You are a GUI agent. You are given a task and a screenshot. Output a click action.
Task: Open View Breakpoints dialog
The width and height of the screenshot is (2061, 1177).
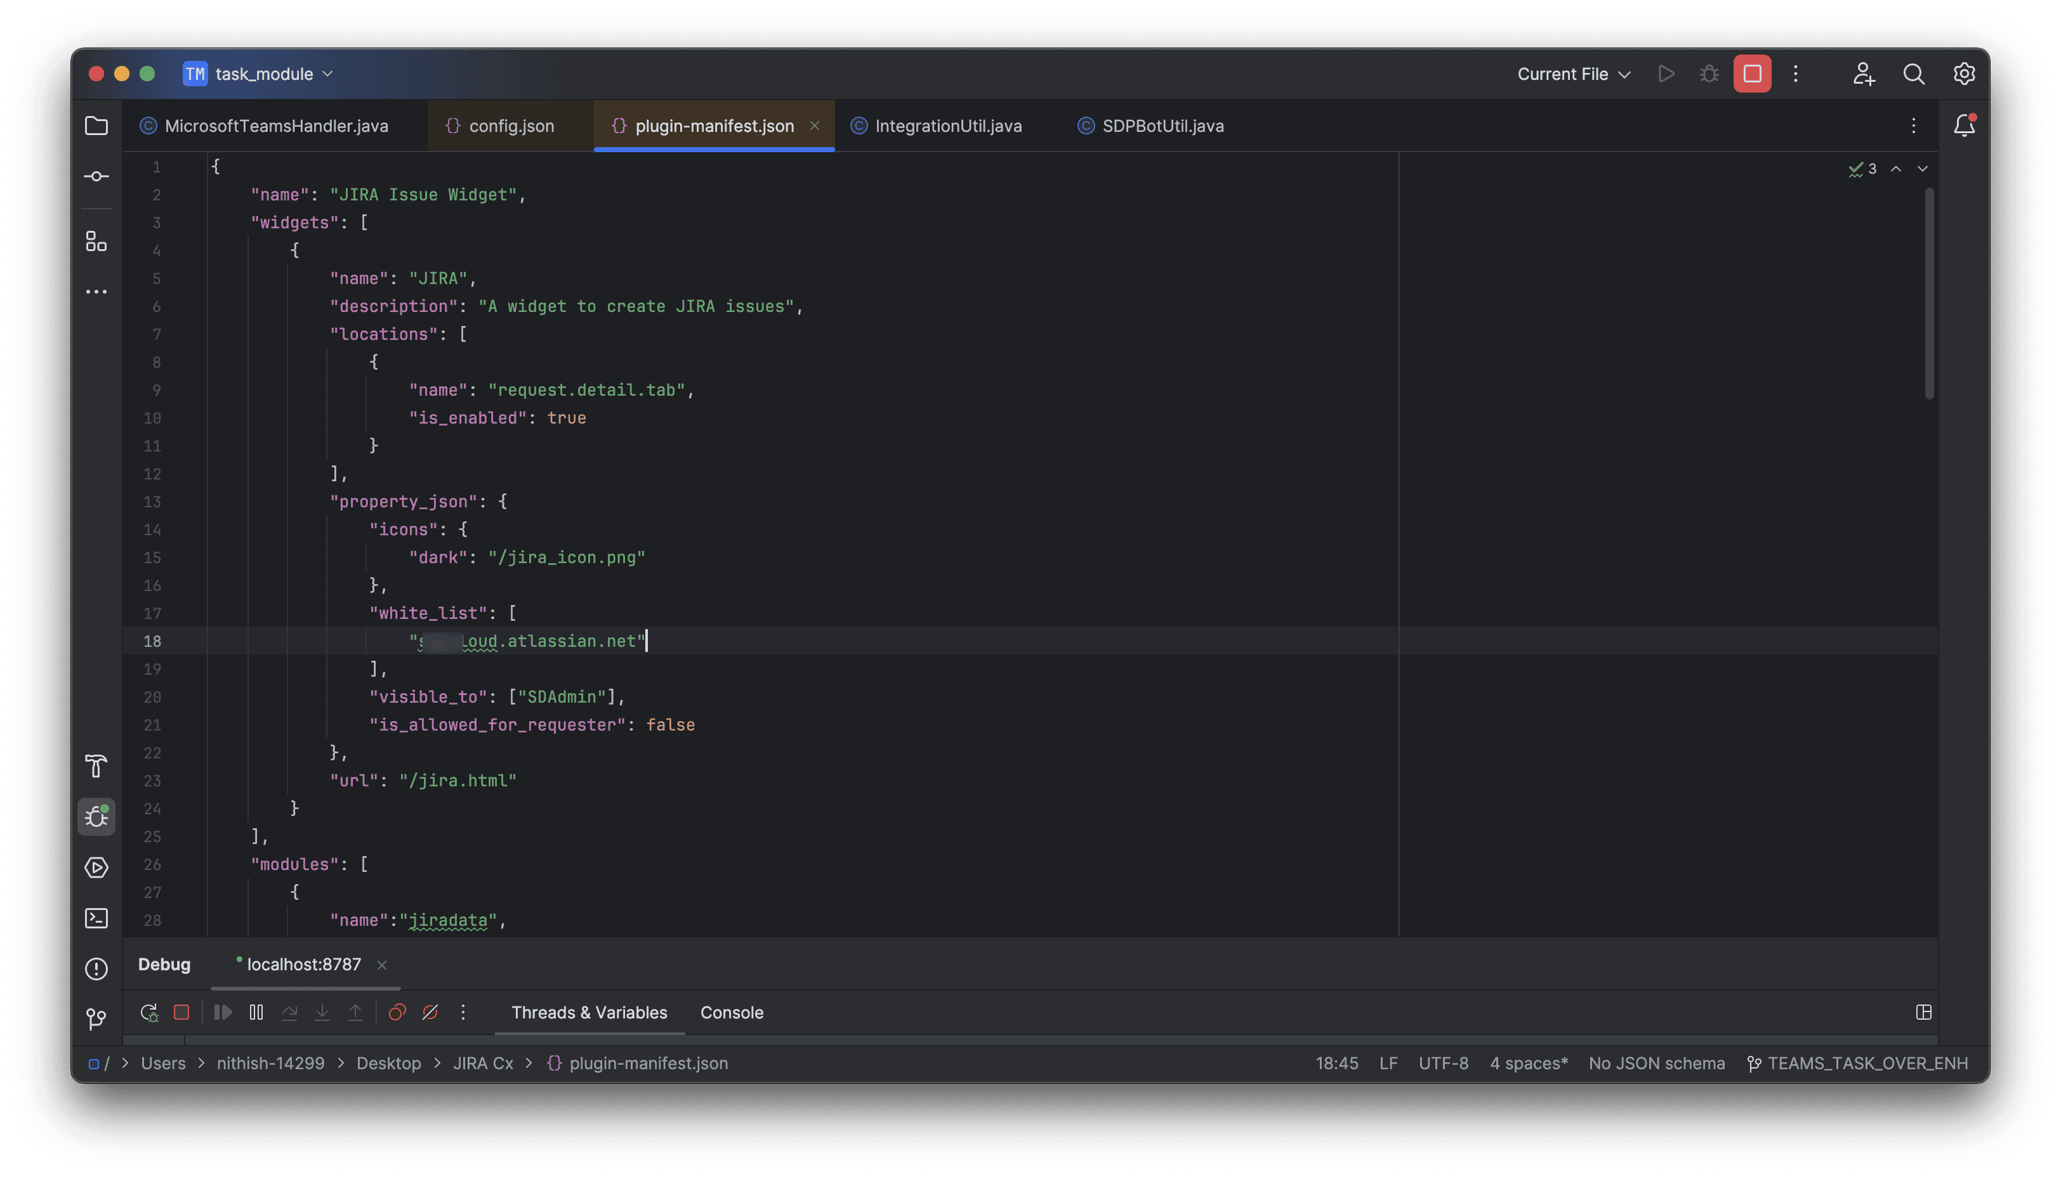point(397,1012)
